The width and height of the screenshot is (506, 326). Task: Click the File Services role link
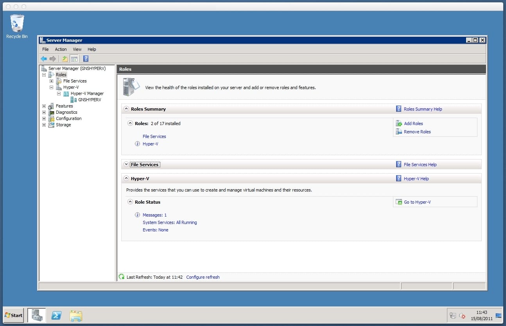[x=154, y=136]
